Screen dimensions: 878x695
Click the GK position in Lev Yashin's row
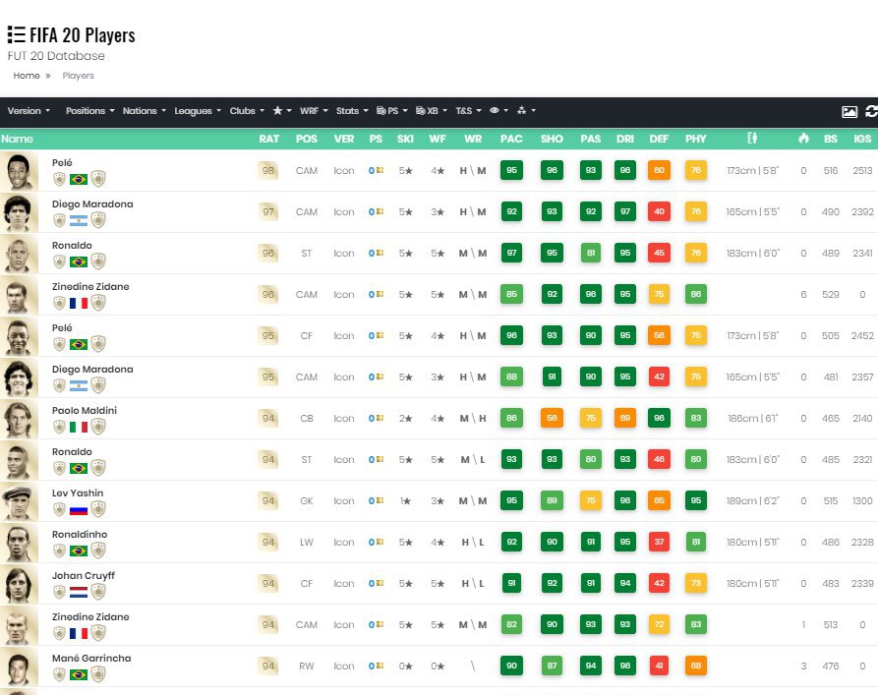[307, 500]
